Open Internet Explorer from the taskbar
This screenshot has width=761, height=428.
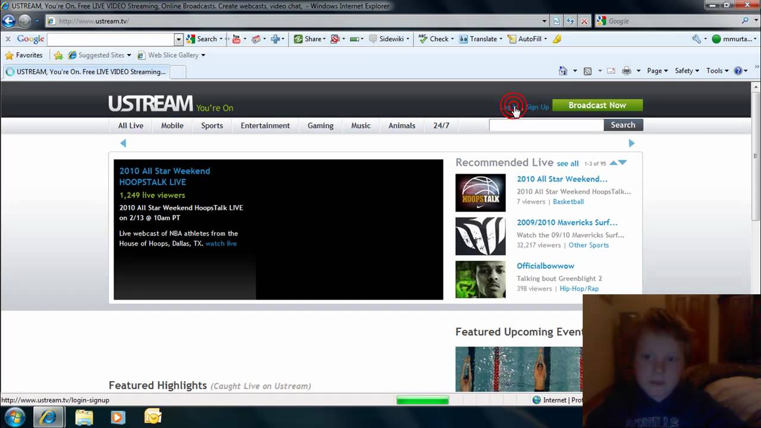48,417
